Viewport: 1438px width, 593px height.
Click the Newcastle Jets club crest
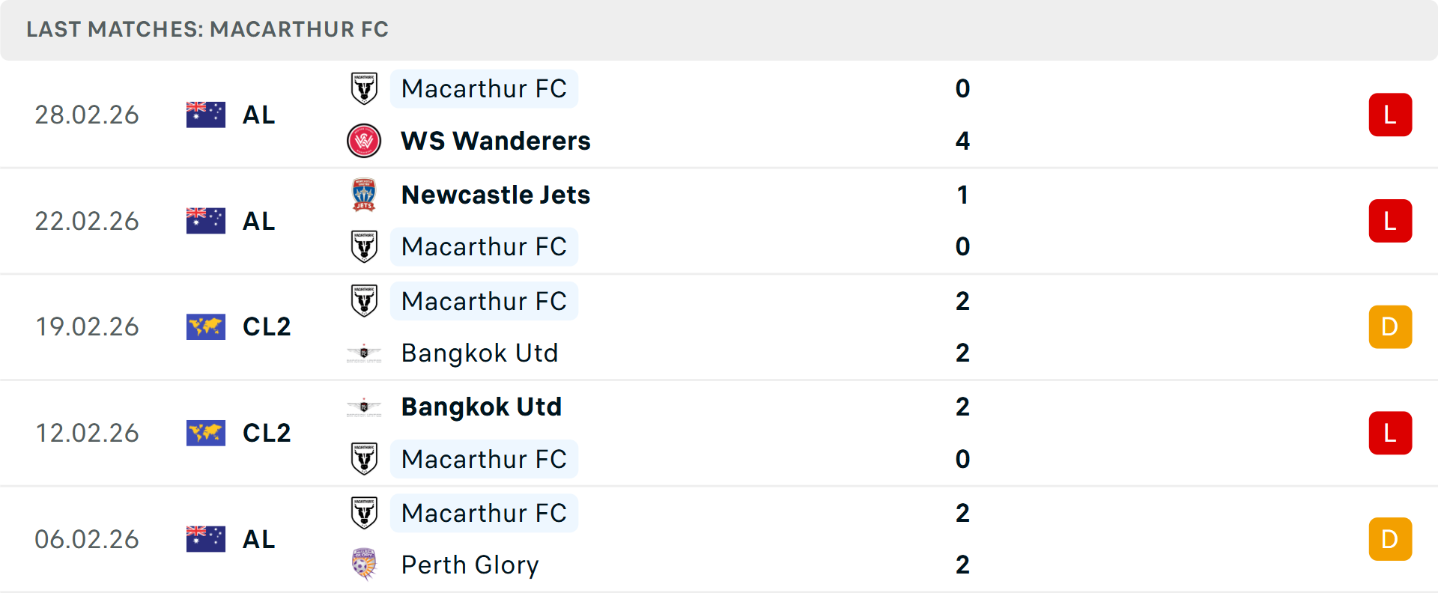coord(364,195)
